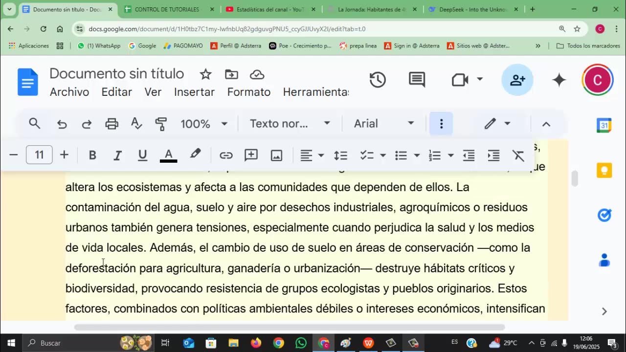
Task: Click the move to folder icon
Action: pos(231,74)
